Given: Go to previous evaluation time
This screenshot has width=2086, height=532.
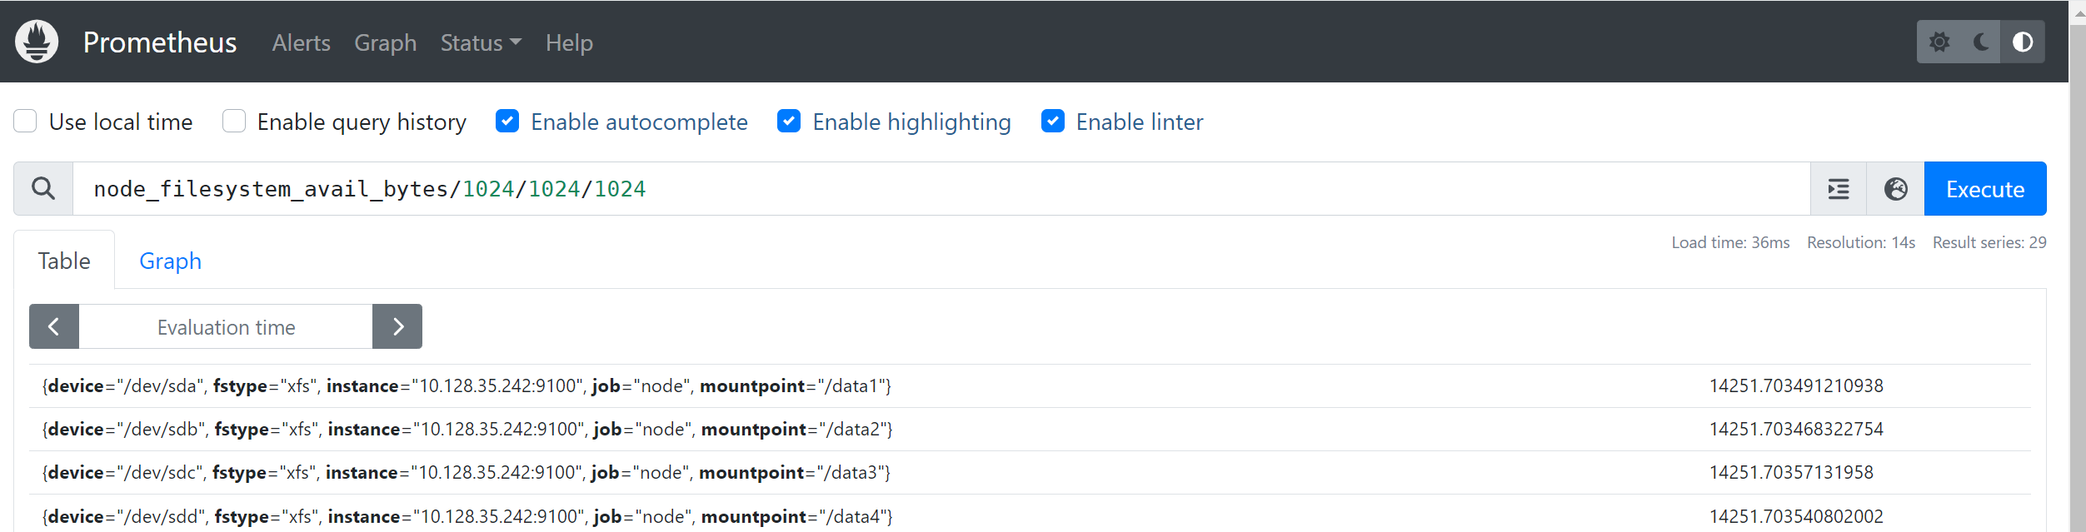Looking at the screenshot, I should click(x=54, y=326).
